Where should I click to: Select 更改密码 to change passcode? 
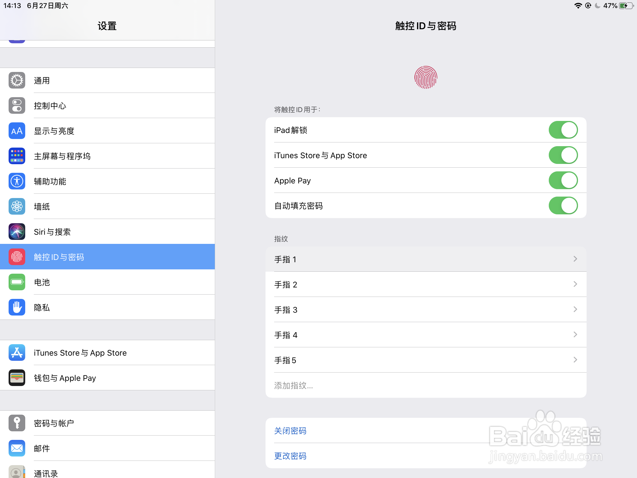click(x=290, y=456)
